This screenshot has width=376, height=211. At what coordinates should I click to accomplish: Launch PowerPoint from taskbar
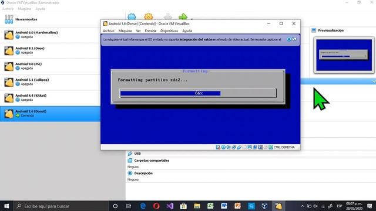[237, 206]
